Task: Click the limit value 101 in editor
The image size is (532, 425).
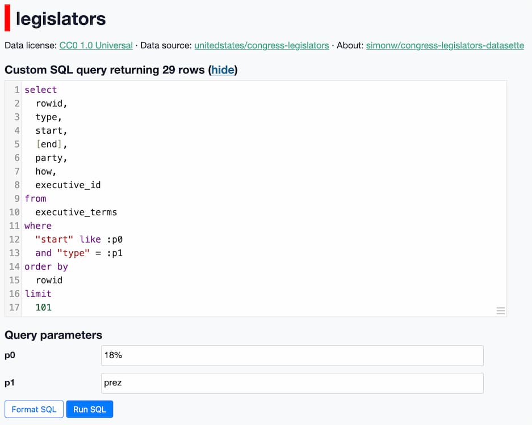Action: [x=43, y=307]
